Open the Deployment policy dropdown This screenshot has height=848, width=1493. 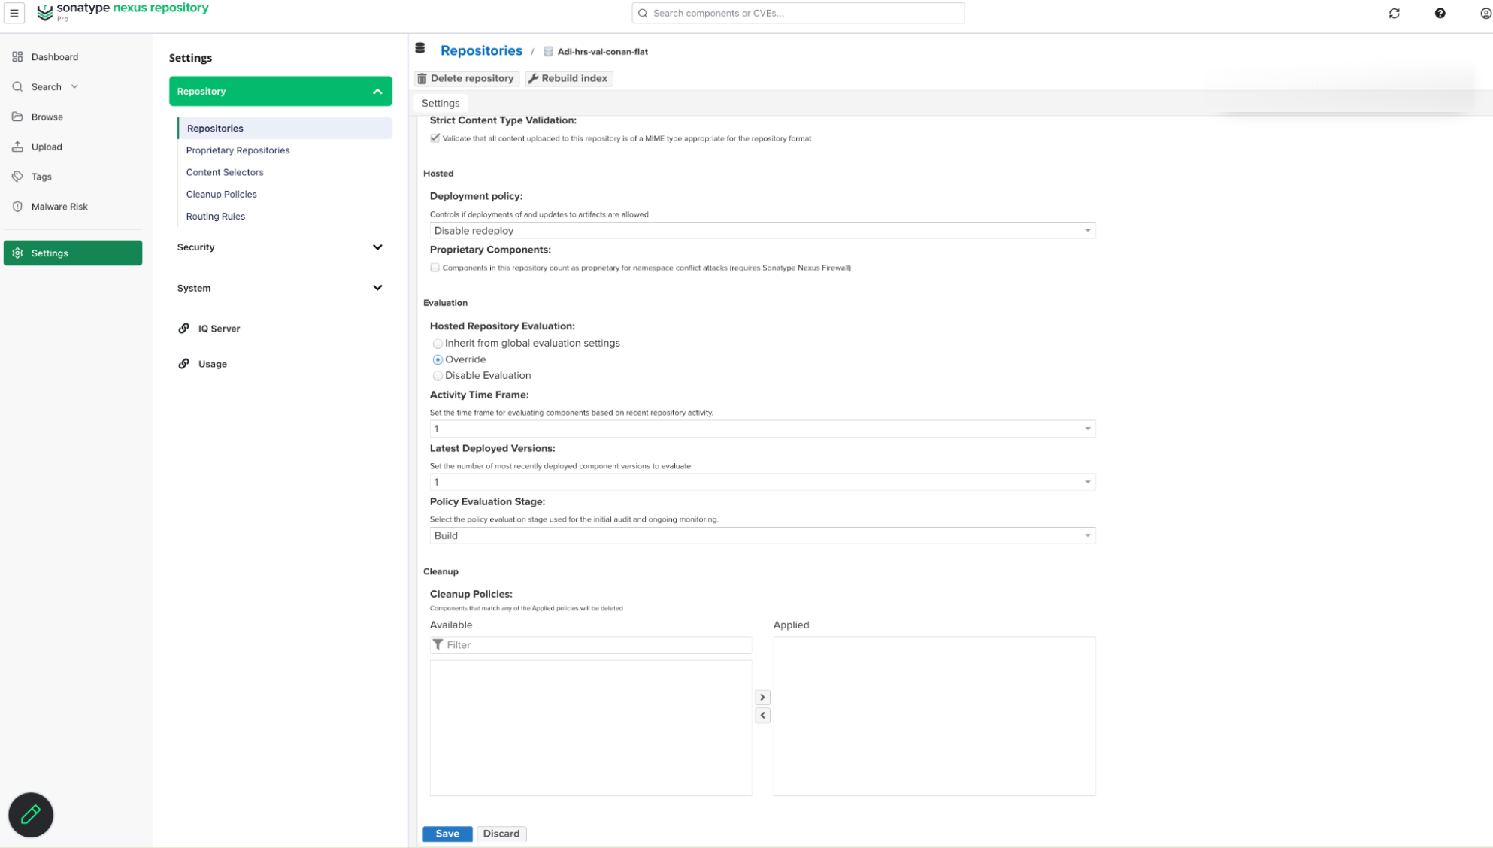click(762, 231)
